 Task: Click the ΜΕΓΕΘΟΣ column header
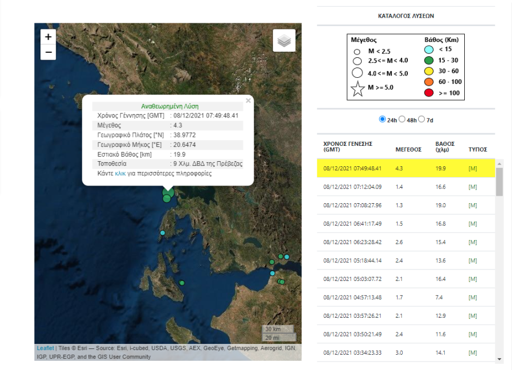pos(408,149)
